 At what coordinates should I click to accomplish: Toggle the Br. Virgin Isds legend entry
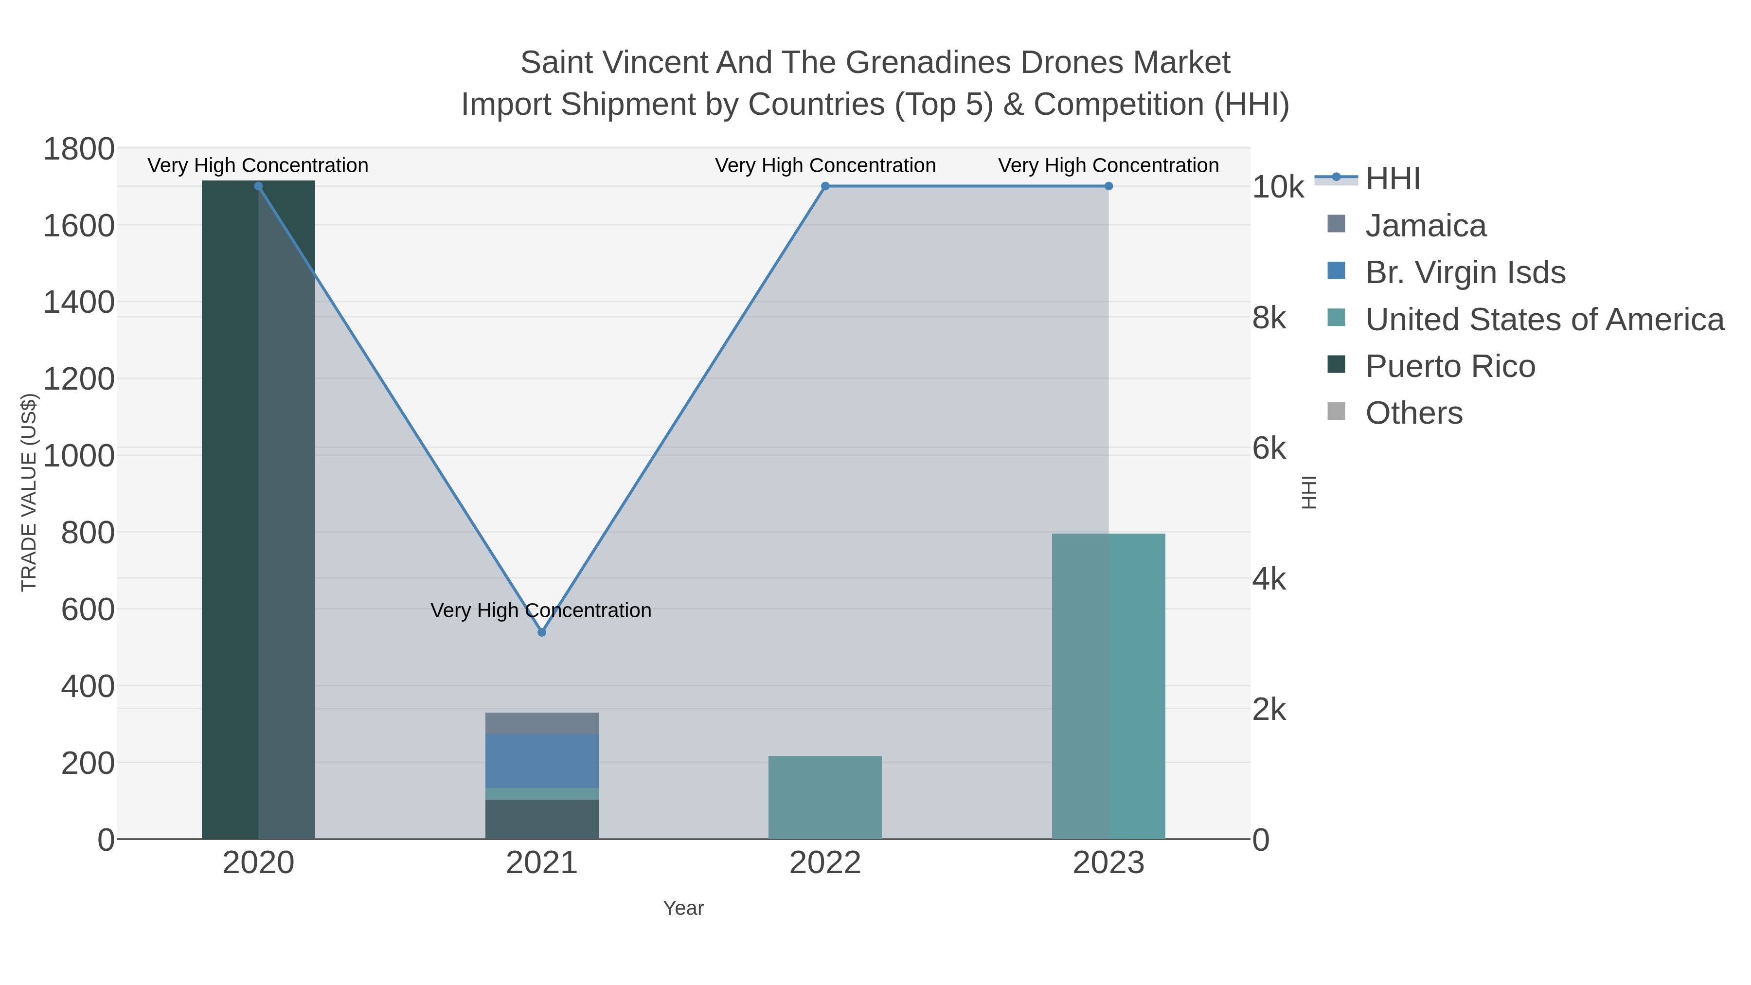pyautogui.click(x=1446, y=272)
